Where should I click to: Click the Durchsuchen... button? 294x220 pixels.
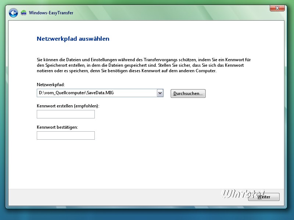(188, 93)
